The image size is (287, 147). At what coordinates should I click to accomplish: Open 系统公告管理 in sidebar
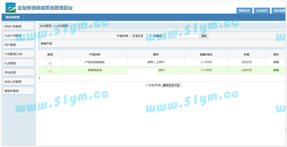tap(18, 82)
